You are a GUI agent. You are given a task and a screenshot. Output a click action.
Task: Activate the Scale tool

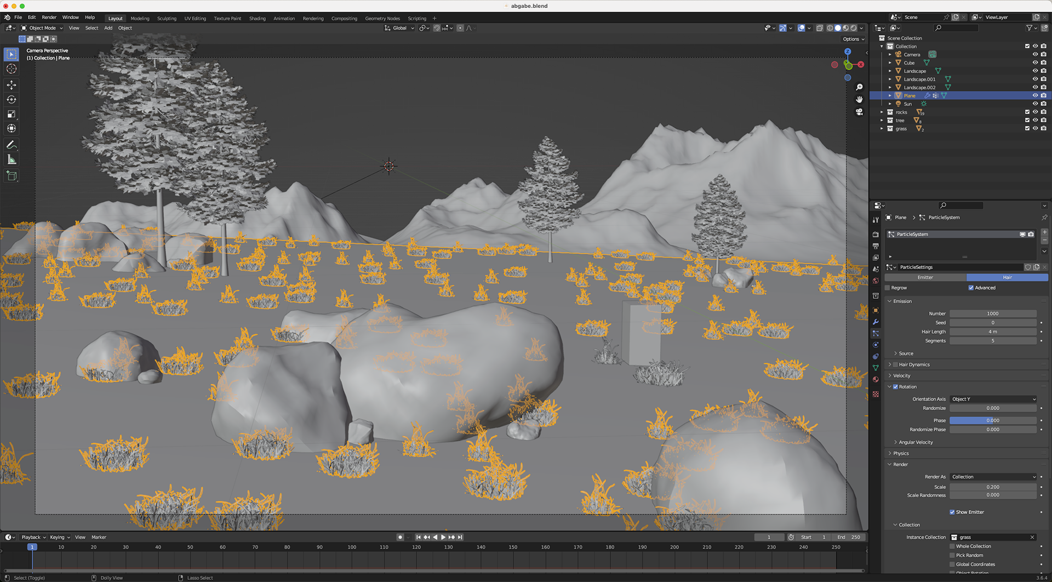coord(12,114)
